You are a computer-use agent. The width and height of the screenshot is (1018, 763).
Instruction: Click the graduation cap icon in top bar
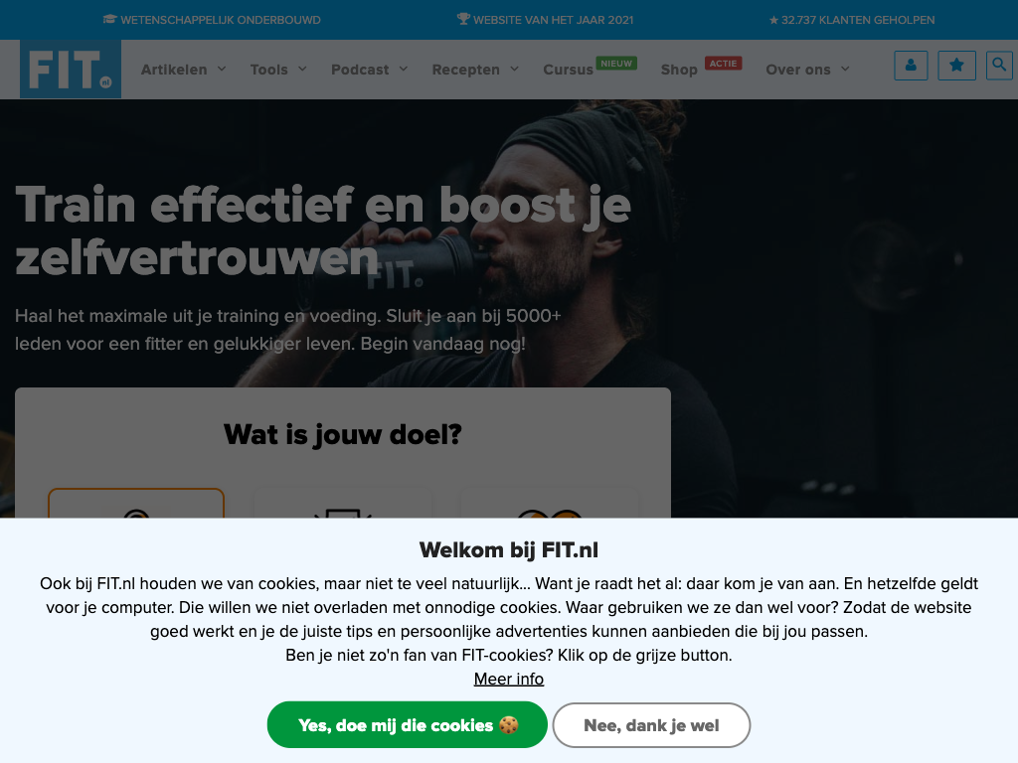[109, 20]
